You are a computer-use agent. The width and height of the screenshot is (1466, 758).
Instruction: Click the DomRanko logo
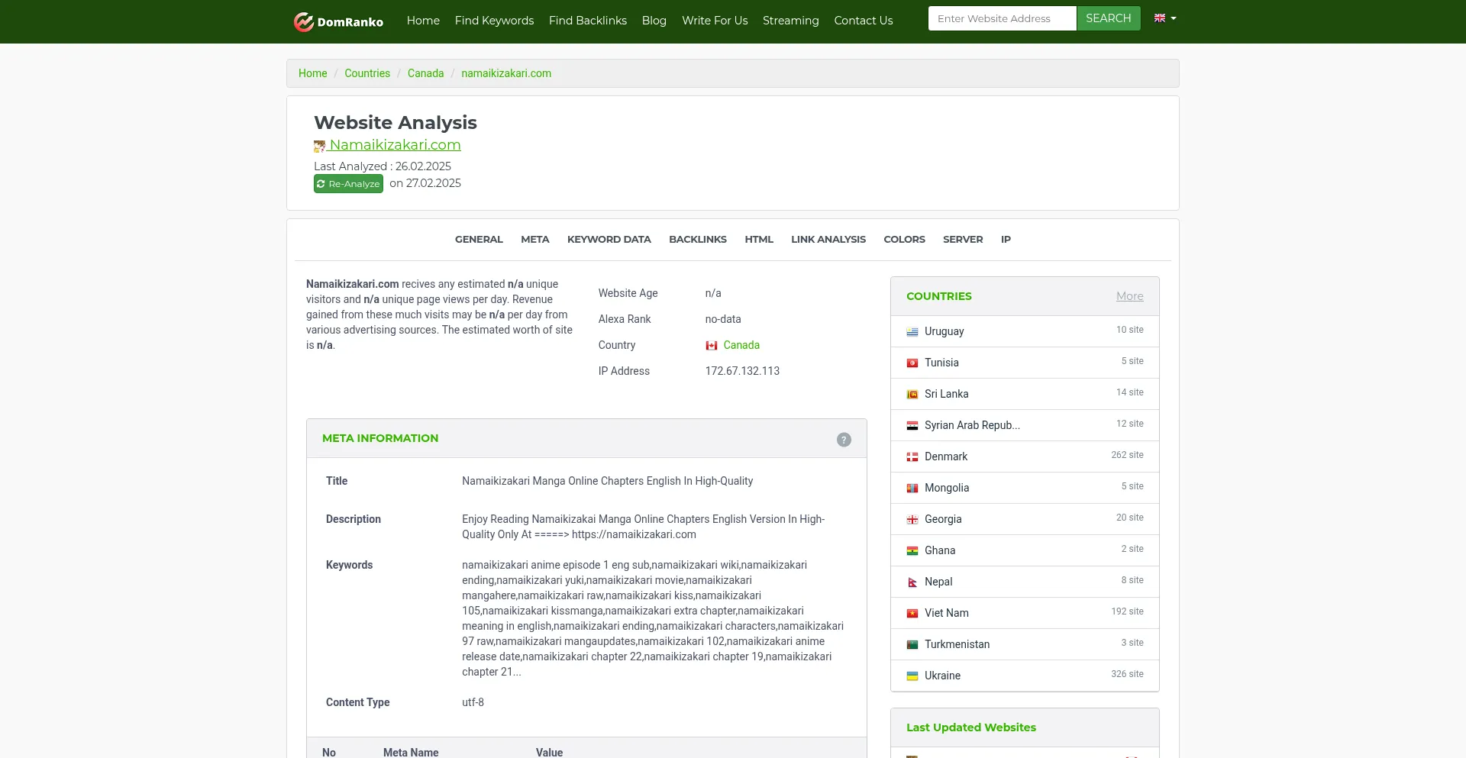338,21
